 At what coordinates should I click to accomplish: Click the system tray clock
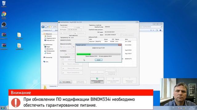pos(191,108)
